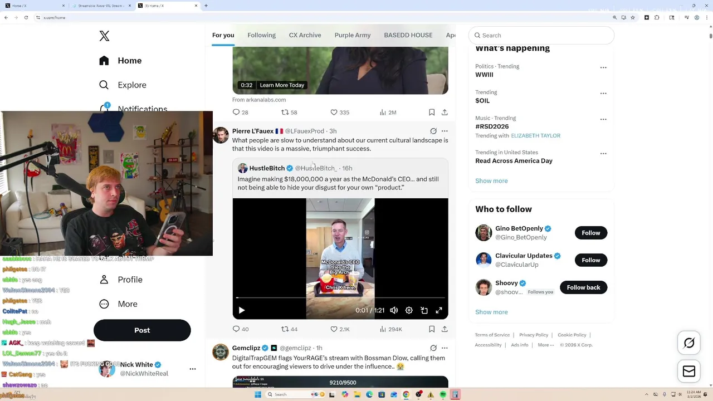Open Spotify from the taskbar

tap(443, 394)
